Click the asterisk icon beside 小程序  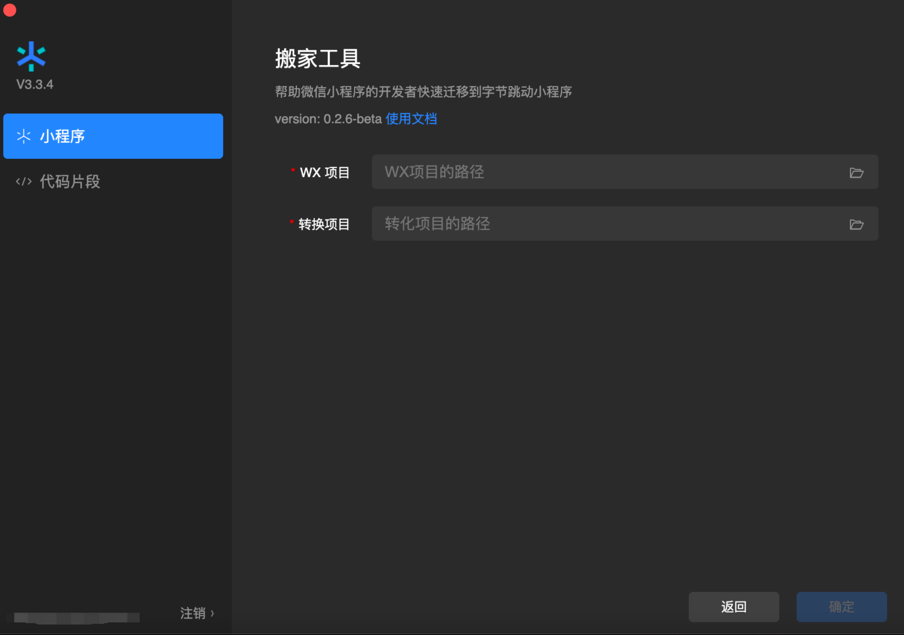point(24,136)
